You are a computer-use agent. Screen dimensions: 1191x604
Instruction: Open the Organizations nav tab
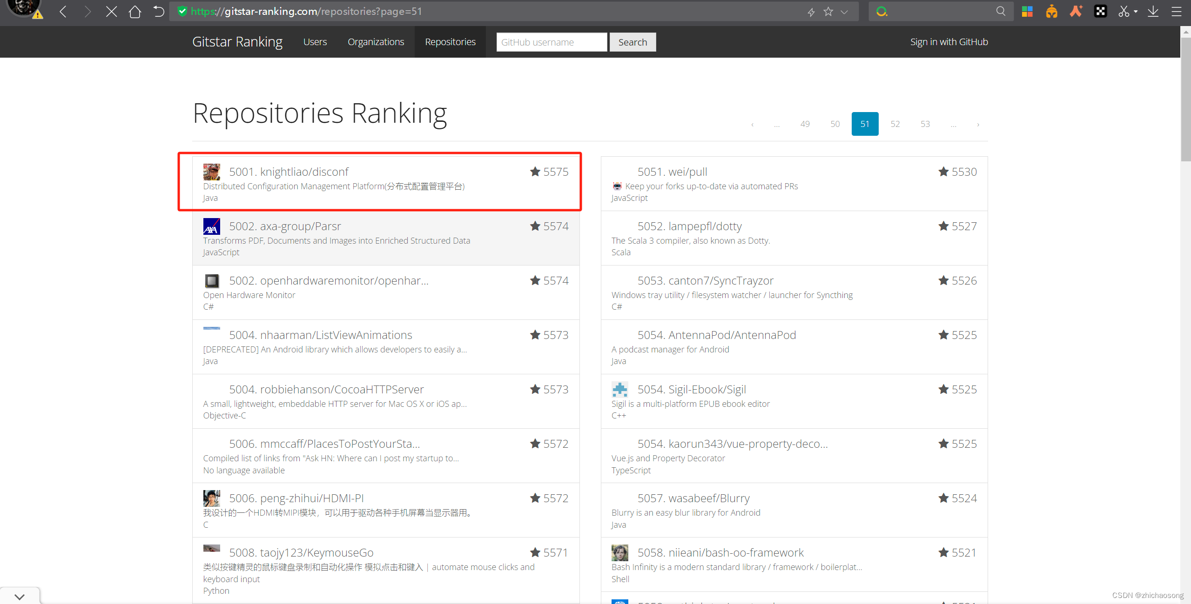(376, 42)
